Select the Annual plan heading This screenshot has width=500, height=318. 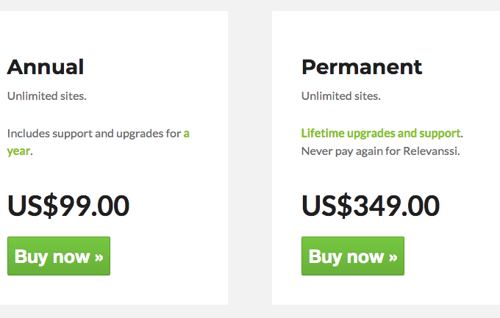46,68
